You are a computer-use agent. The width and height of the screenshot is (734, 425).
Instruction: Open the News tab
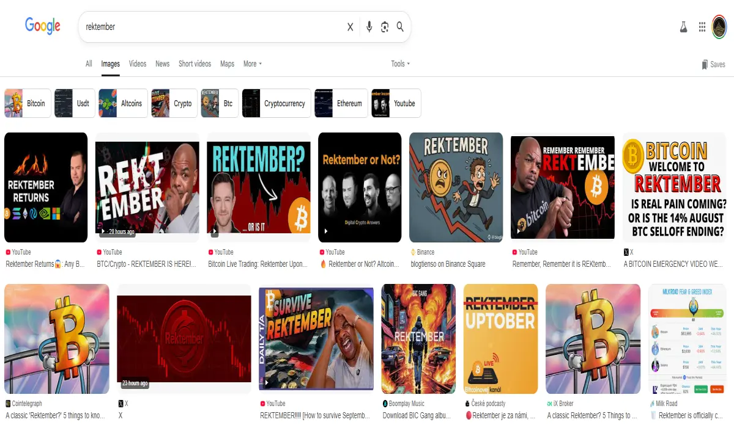(x=163, y=64)
